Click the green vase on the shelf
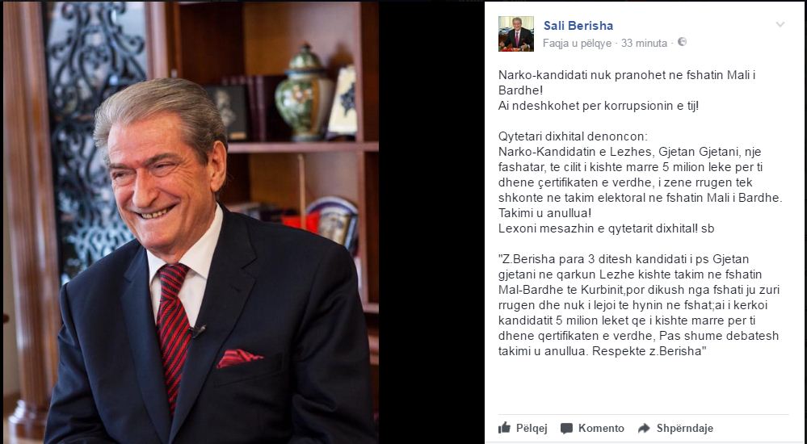The image size is (807, 444). (x=304, y=95)
